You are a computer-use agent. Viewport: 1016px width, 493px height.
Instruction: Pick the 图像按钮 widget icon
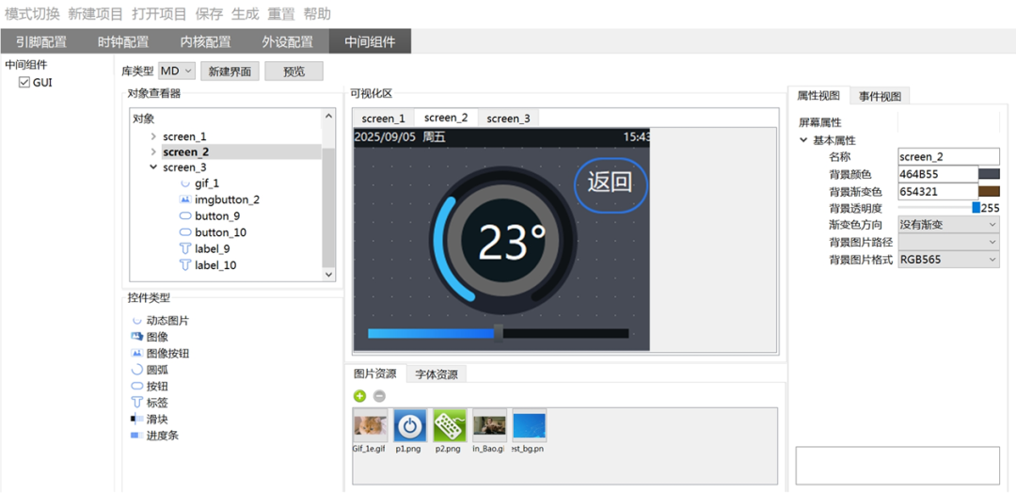(x=136, y=353)
